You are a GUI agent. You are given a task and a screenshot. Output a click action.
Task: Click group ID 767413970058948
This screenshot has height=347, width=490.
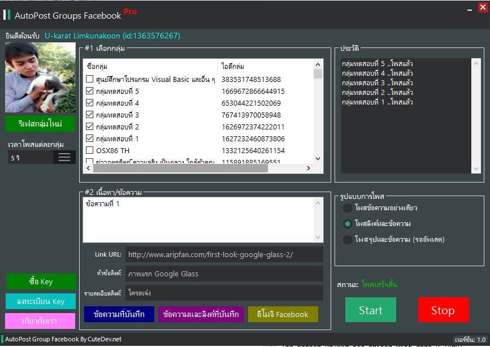point(251,115)
